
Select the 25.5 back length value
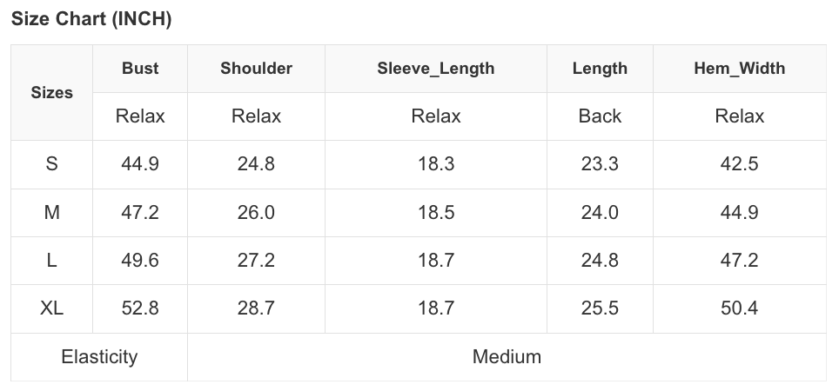[600, 308]
